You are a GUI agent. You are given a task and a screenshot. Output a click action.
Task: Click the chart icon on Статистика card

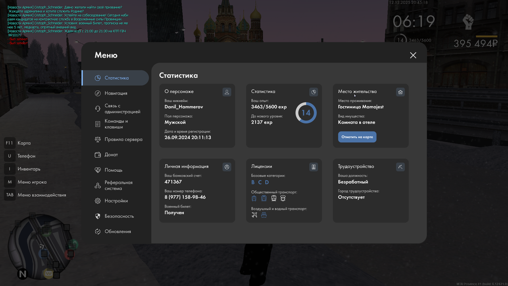pos(314,92)
